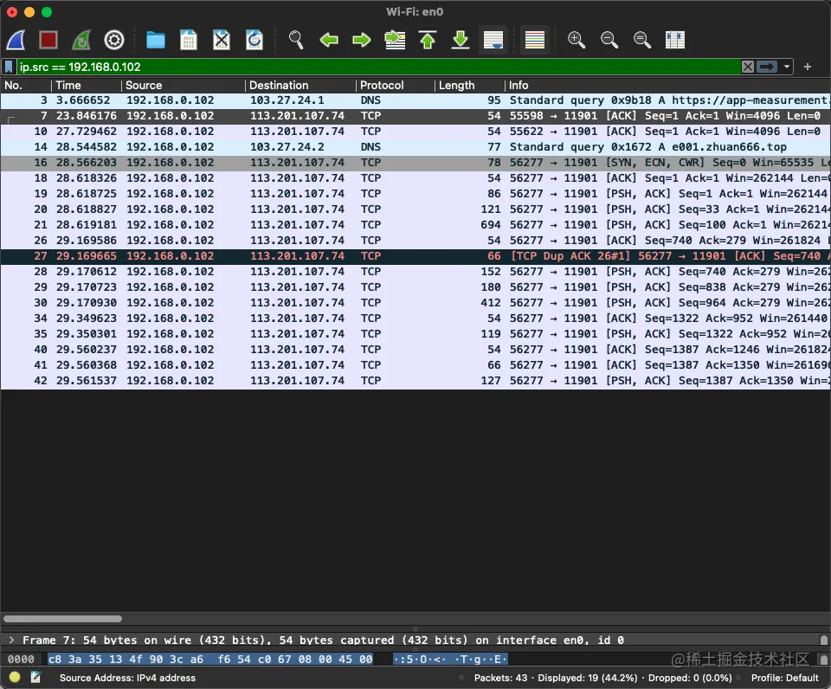Jump to the last packet
Viewport: 831px width, 689px height.
[461, 41]
